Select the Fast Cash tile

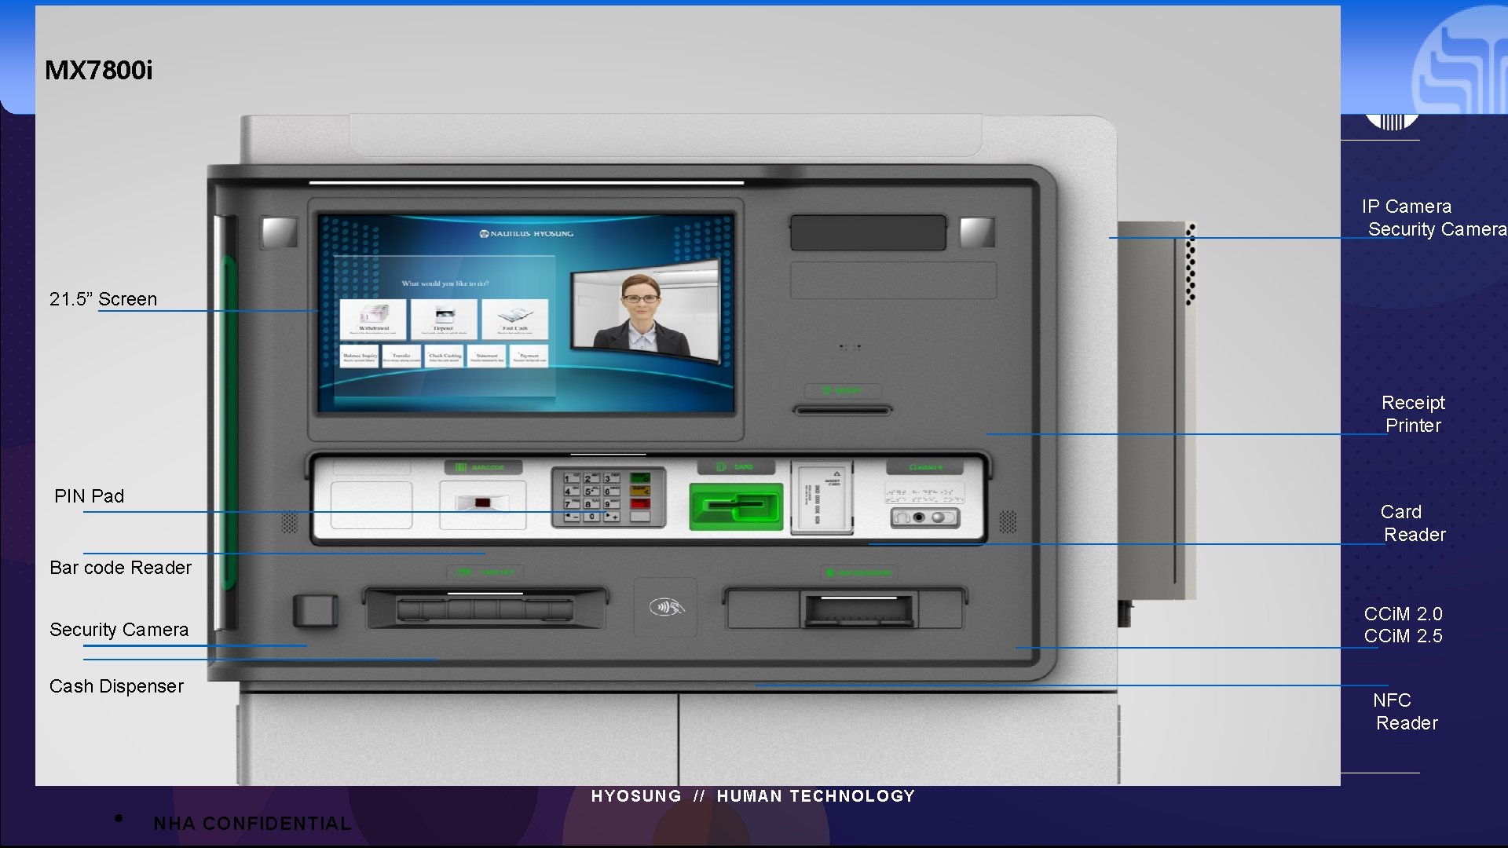514,317
